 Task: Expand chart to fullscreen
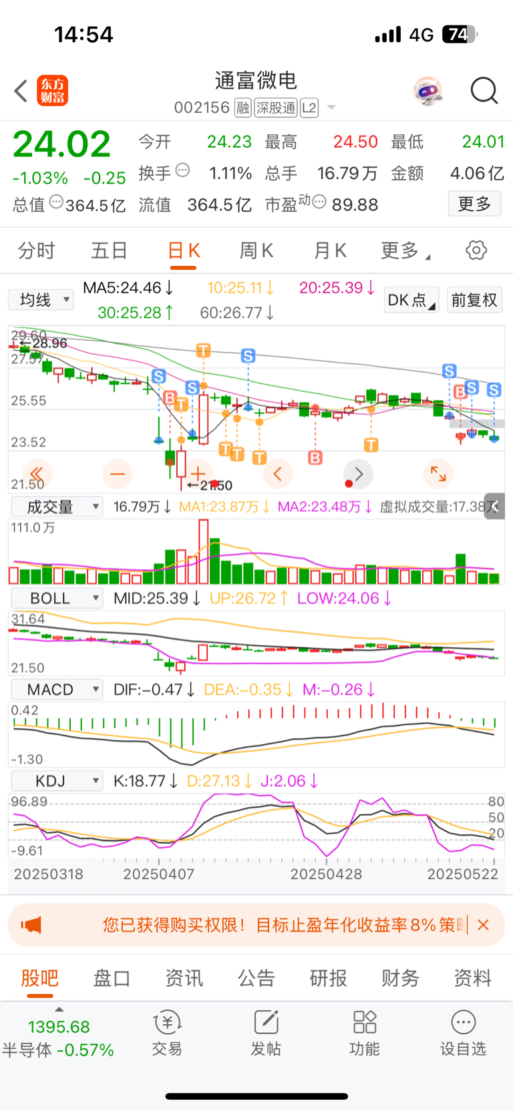tap(438, 474)
